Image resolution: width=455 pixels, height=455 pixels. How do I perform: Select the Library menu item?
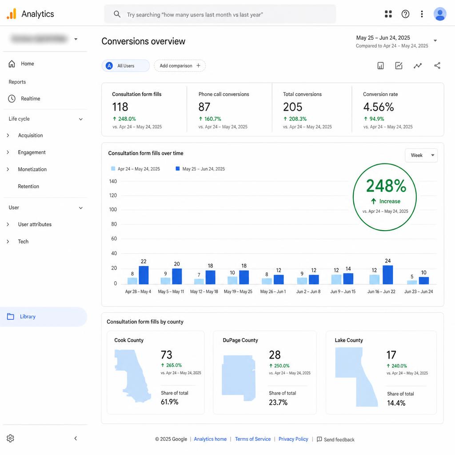(44, 316)
